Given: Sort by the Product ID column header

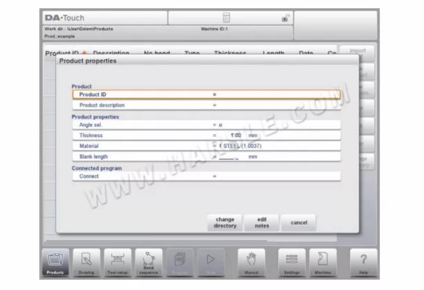Looking at the screenshot, I should pyautogui.click(x=62, y=53).
